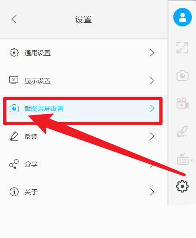This screenshot has width=196, height=238.
Task: Select the brush drawing tool icon
Action: [x=183, y=131]
